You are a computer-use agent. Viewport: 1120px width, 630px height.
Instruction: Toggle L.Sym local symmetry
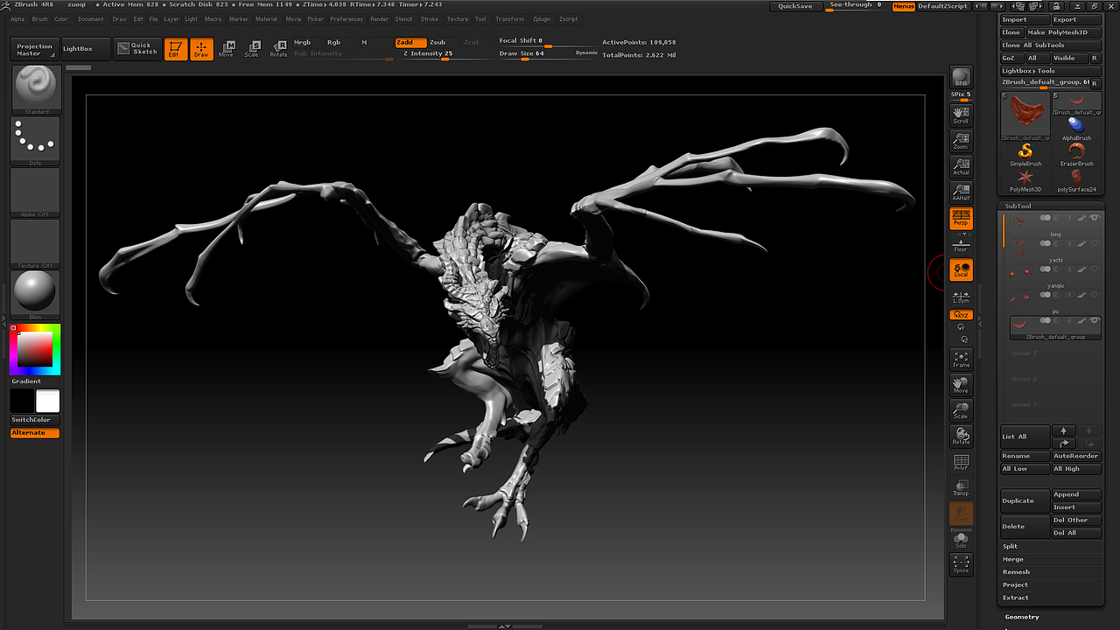[x=961, y=296]
